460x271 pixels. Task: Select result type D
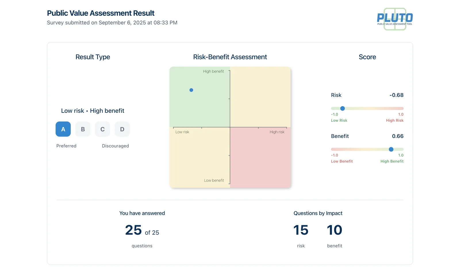(x=122, y=129)
